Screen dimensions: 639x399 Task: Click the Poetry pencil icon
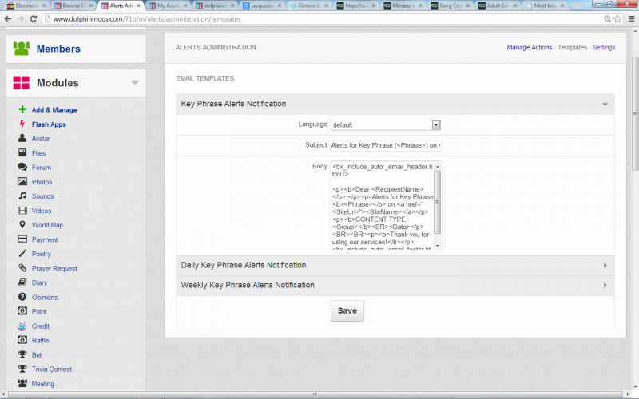pyautogui.click(x=22, y=254)
